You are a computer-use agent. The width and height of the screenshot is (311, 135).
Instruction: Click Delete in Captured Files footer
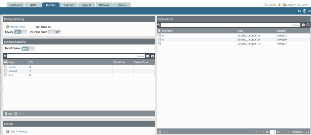click(x=163, y=132)
